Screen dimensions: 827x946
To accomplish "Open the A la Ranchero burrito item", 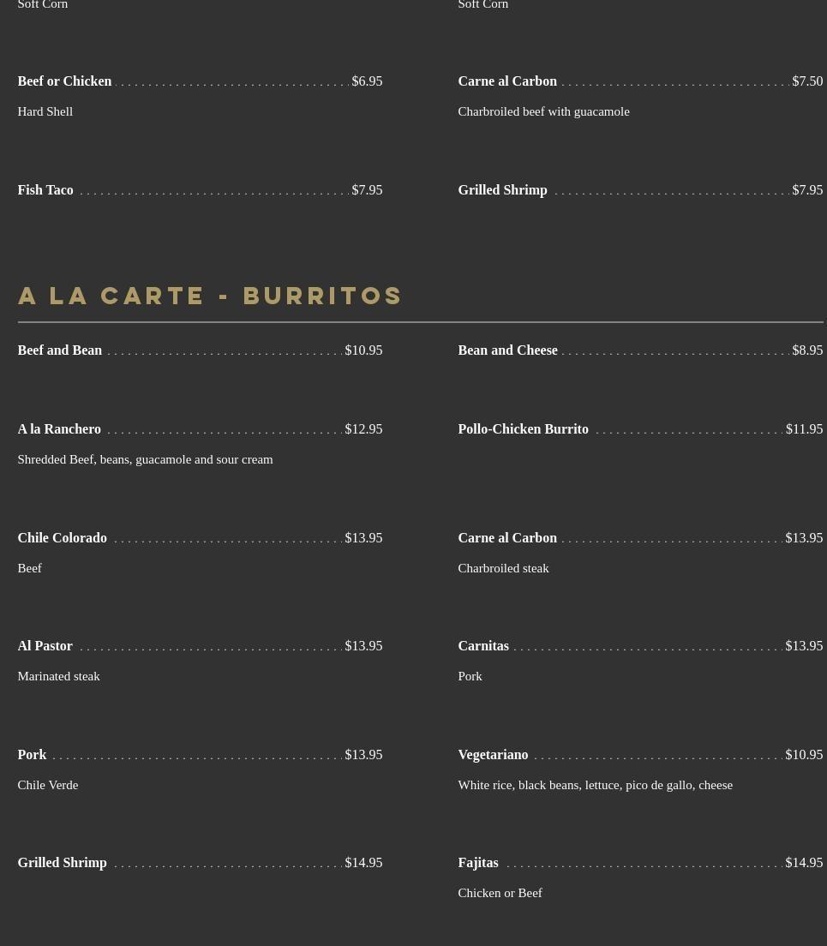I will pos(59,429).
